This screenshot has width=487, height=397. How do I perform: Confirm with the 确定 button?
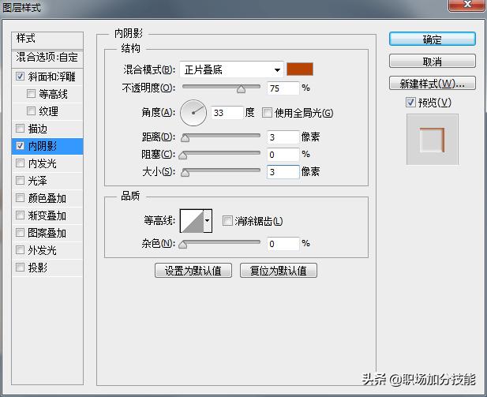click(x=432, y=39)
